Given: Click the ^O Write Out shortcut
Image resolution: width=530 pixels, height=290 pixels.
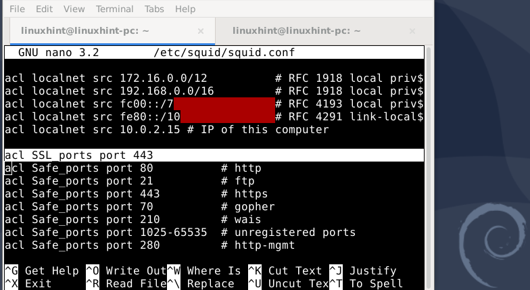Looking at the screenshot, I should 125,271.
